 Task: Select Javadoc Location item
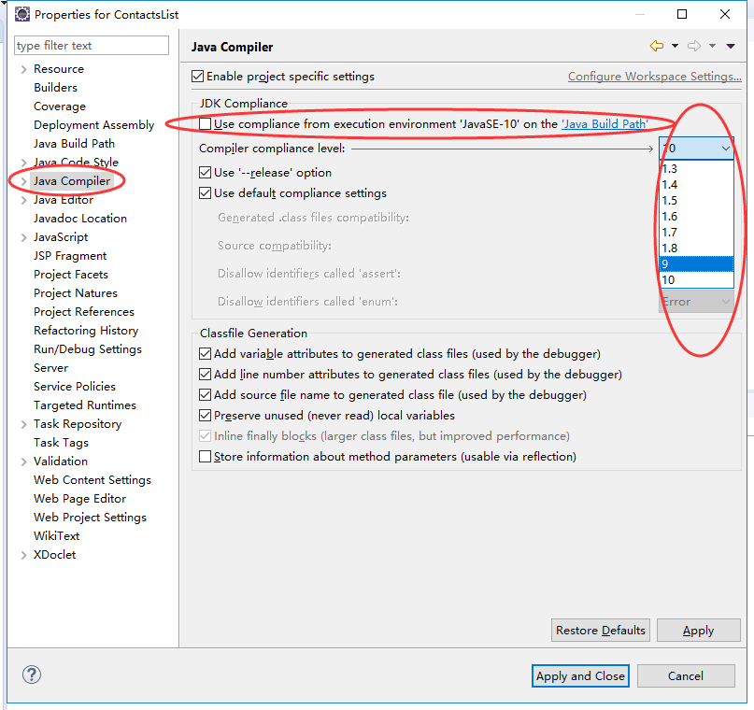tap(80, 219)
